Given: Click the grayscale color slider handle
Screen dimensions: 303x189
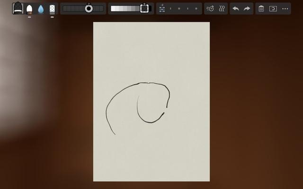Looking at the screenshot, I should tap(144, 9).
